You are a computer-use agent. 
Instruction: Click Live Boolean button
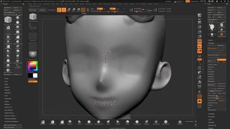click(x=51, y=10)
